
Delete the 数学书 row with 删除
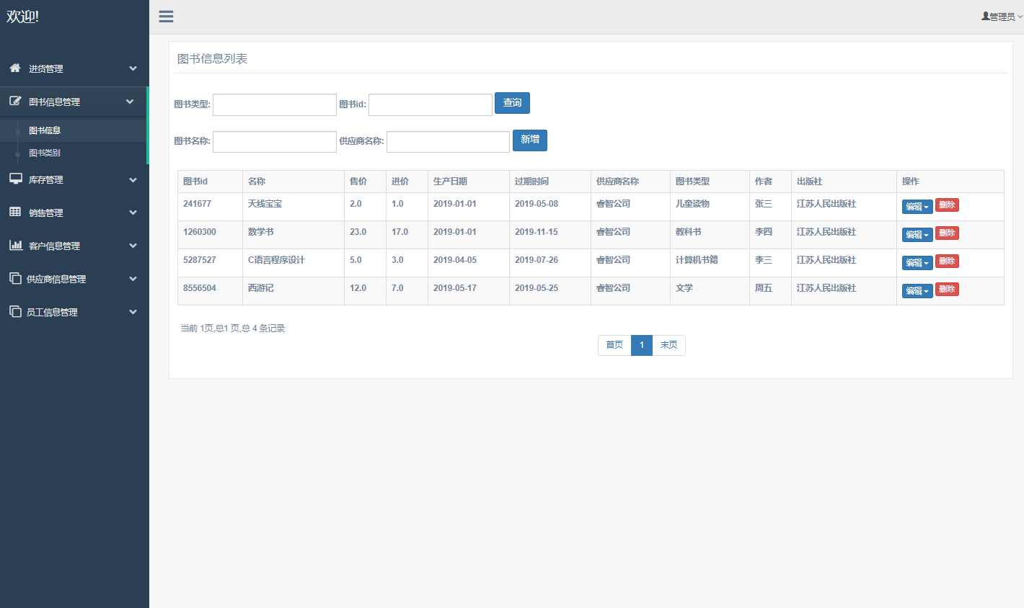[x=947, y=233]
